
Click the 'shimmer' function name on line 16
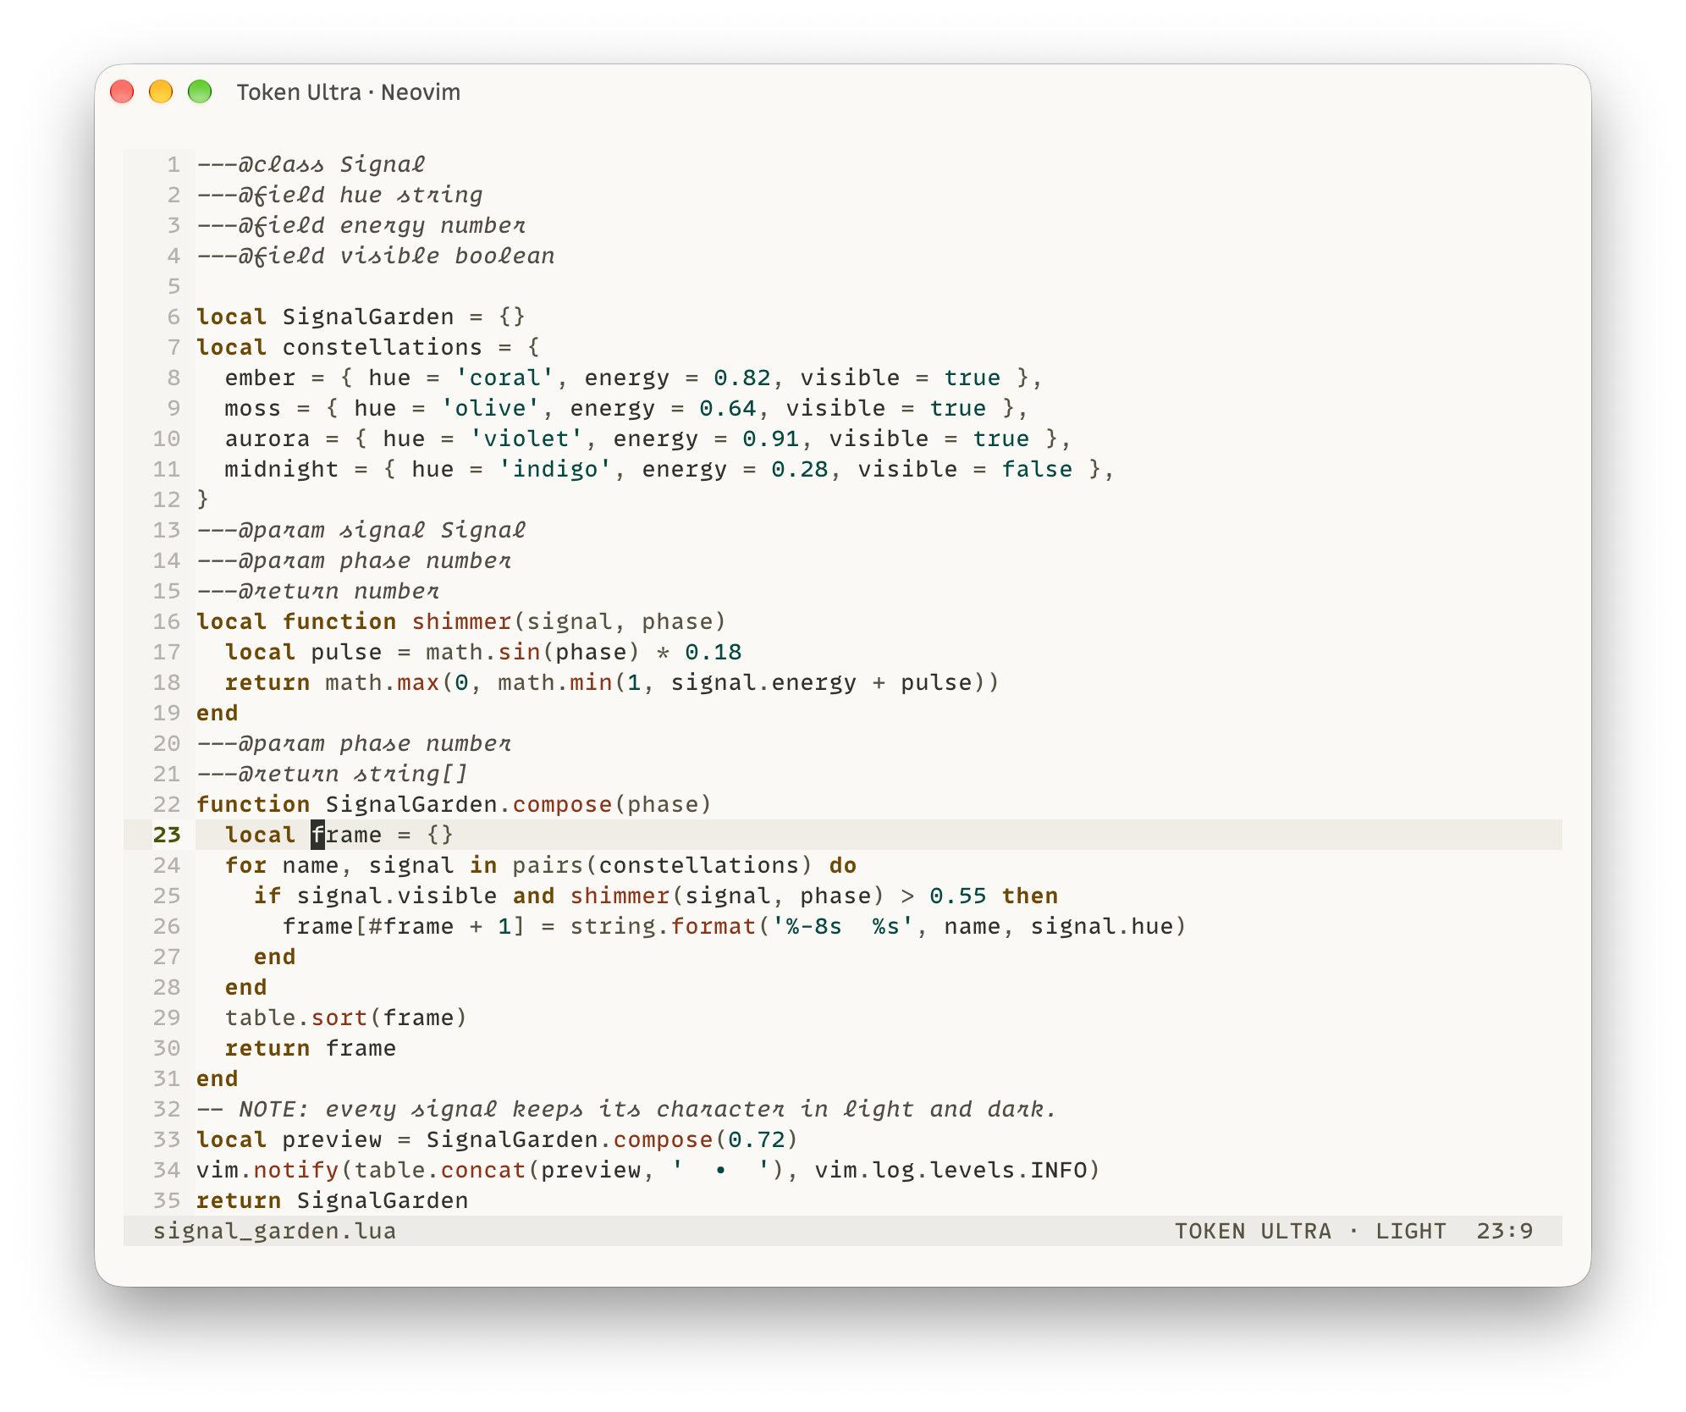click(x=462, y=621)
